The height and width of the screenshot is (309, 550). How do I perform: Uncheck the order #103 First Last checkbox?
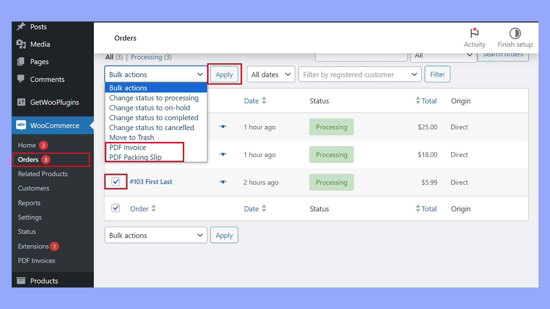point(116,182)
